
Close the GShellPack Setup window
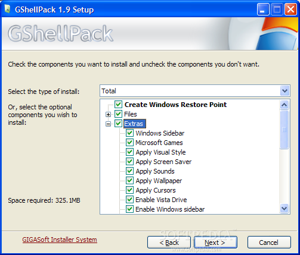[x=290, y=9]
